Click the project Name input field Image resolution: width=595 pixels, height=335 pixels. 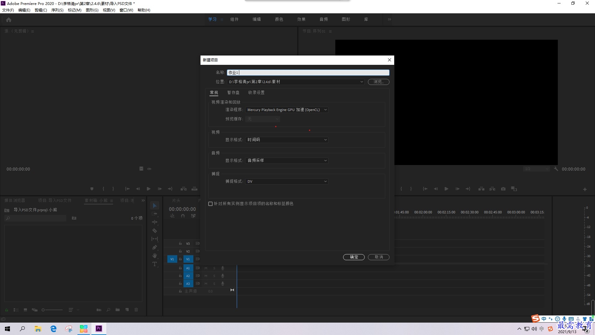(x=308, y=73)
